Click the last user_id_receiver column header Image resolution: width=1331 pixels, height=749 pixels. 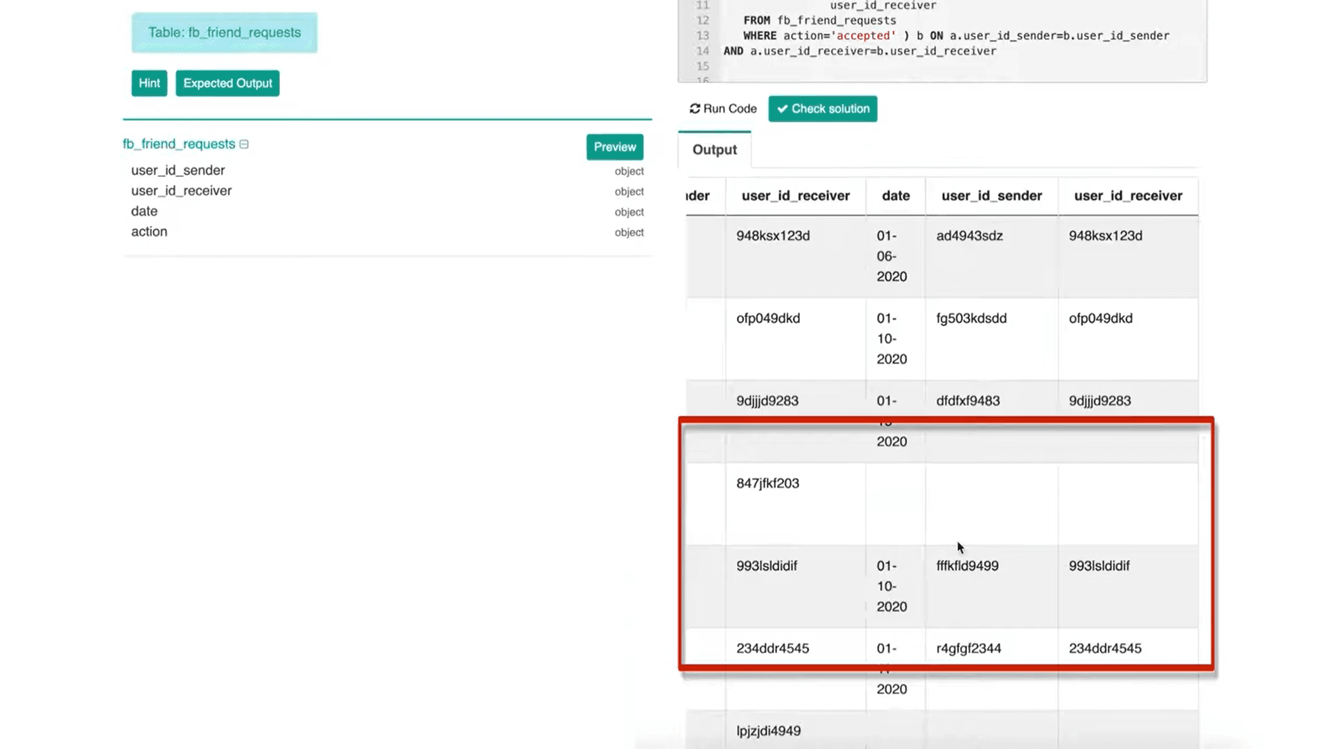coord(1128,196)
